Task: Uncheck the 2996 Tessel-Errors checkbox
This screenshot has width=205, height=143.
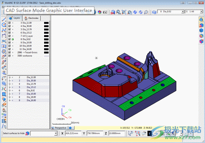Action: pos(9,52)
